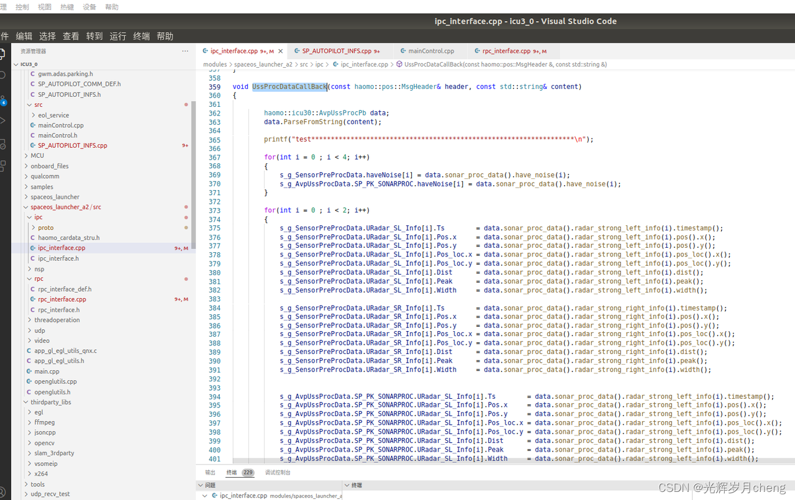Expand the udp folder
Screen dimensions: 795x500
click(102, 330)
